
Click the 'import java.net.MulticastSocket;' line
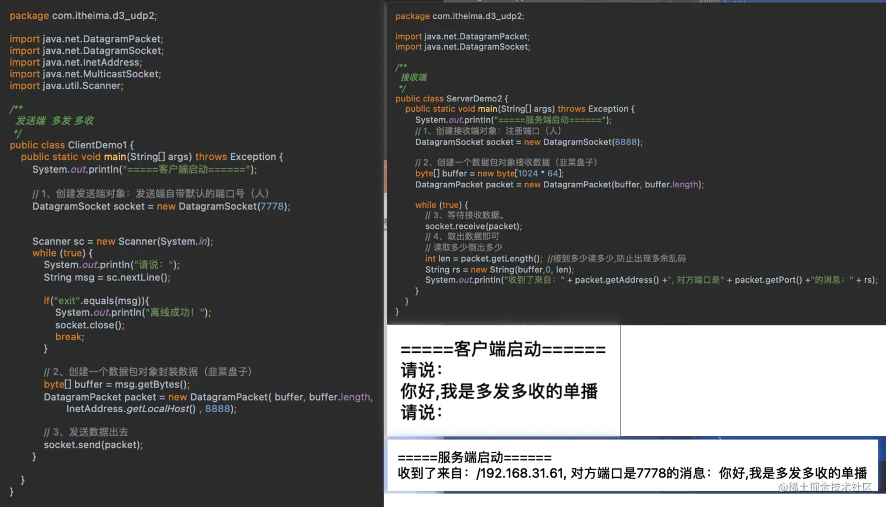point(85,74)
